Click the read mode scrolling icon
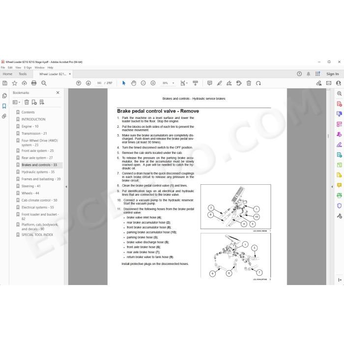Screen dimensions: 344x344 coord(195,83)
